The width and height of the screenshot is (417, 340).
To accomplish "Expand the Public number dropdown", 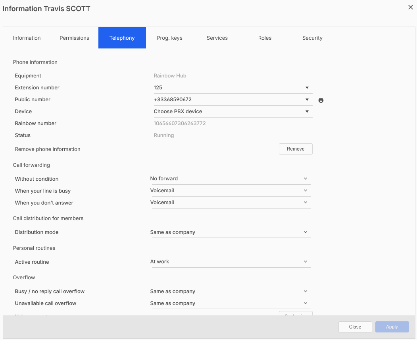I will pyautogui.click(x=233, y=100).
